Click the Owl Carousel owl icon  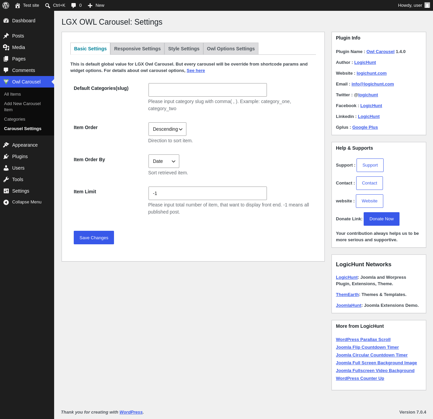click(x=6, y=82)
